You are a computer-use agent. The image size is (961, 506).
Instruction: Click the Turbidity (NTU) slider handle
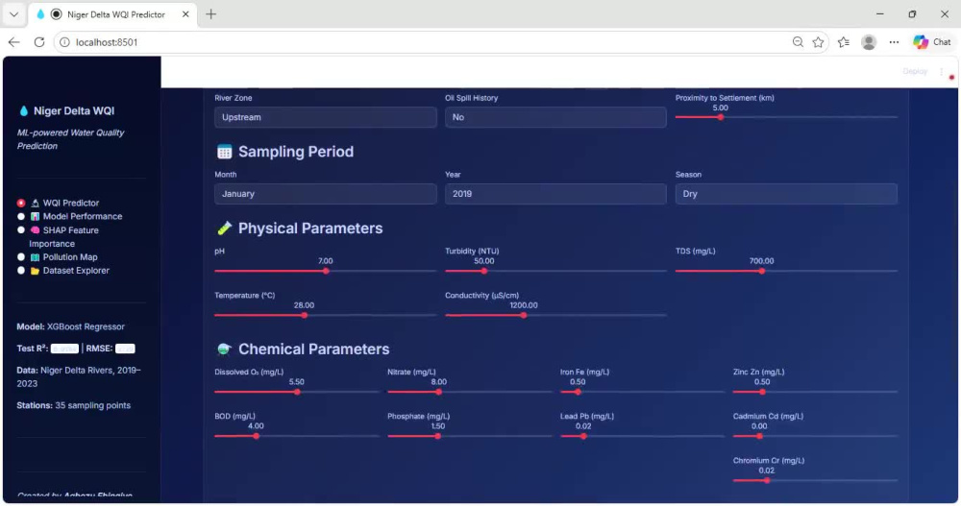(x=484, y=271)
